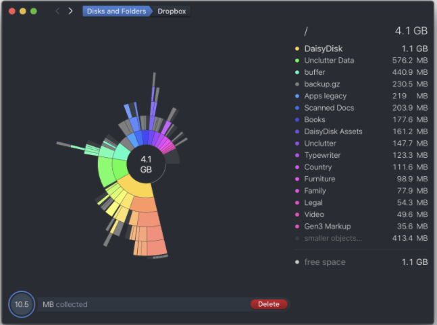
Task: Click the green zoom window button
Action: 34,11
